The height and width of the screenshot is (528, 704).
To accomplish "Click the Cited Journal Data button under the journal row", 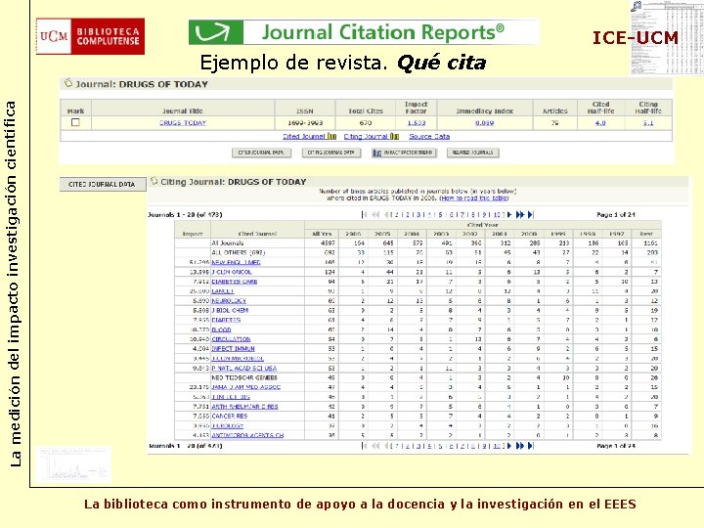I will point(261,153).
